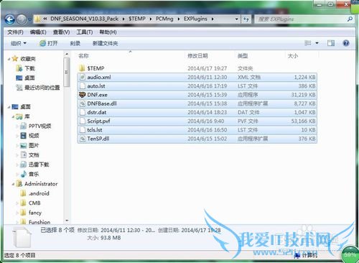Screen dimensions: 359x263
Task: Open the 工具(T) menu
Action: click(x=85, y=32)
